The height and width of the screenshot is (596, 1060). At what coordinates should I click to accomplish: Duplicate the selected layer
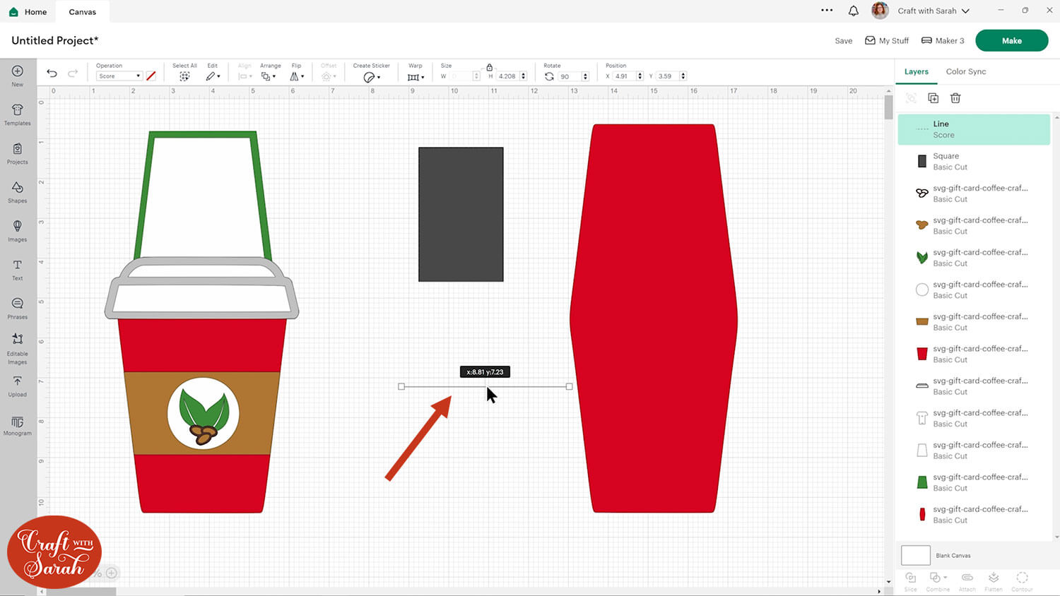[x=933, y=98]
